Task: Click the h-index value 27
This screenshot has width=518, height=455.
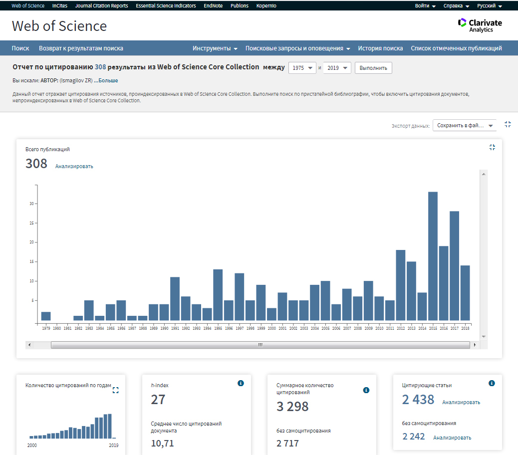Action: point(158,400)
